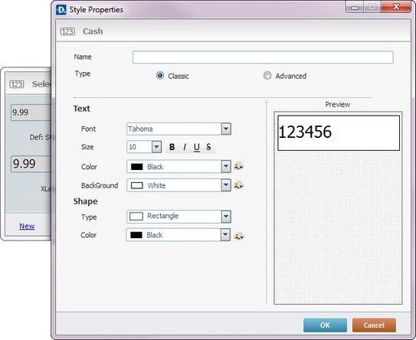The width and height of the screenshot is (416, 340).
Task: Select the Advanced type radio button
Action: pyautogui.click(x=267, y=76)
